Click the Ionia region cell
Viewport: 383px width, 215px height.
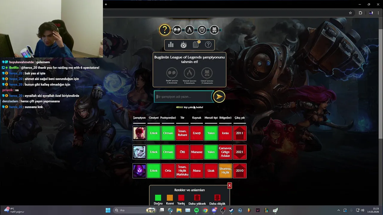pyautogui.click(x=225, y=133)
